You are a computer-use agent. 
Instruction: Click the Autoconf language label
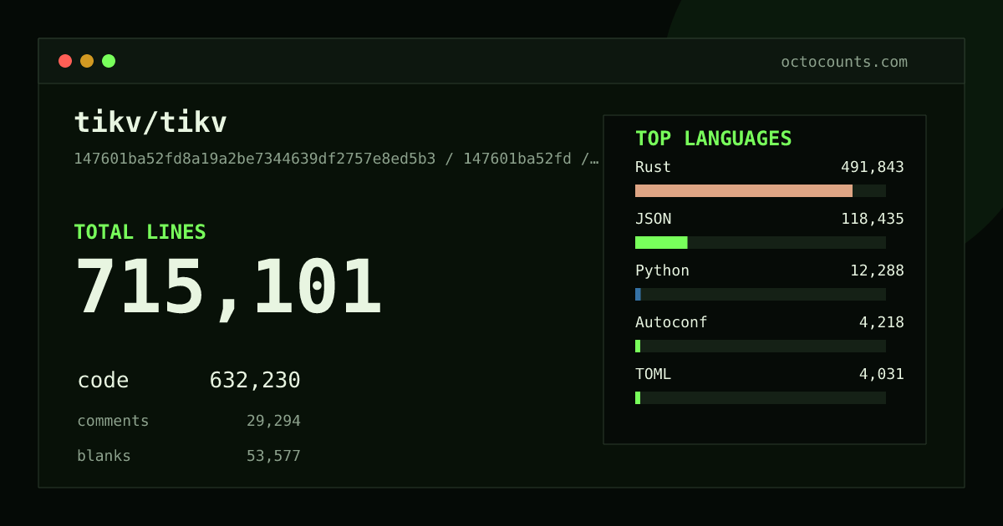(671, 322)
